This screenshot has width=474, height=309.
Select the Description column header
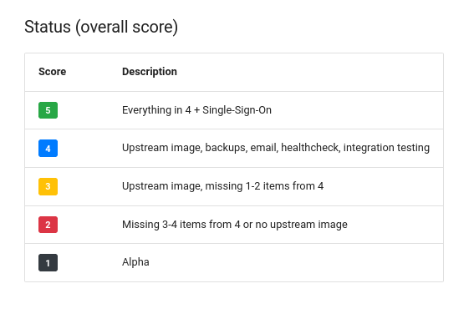point(150,72)
